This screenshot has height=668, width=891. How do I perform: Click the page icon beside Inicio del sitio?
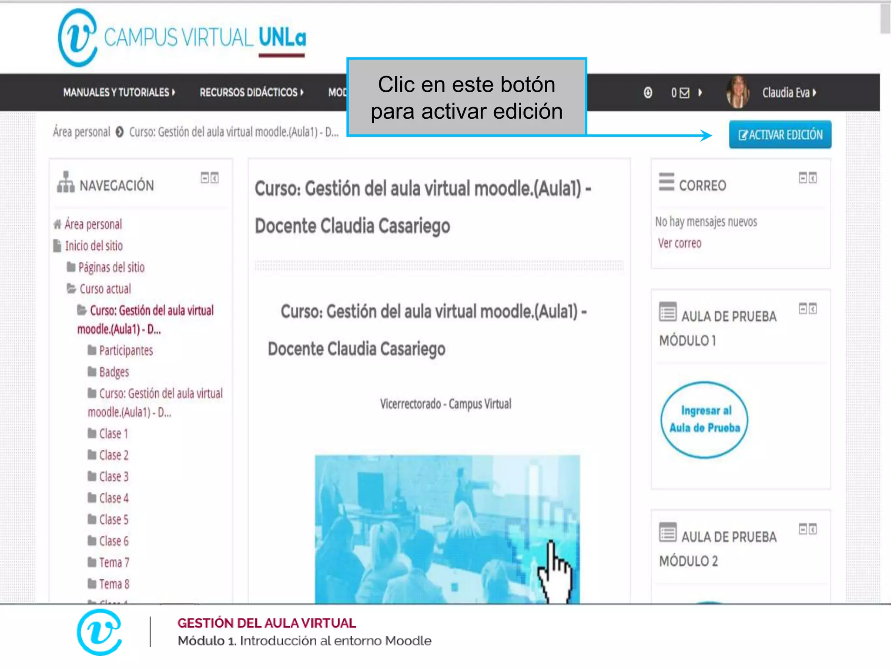coord(57,246)
